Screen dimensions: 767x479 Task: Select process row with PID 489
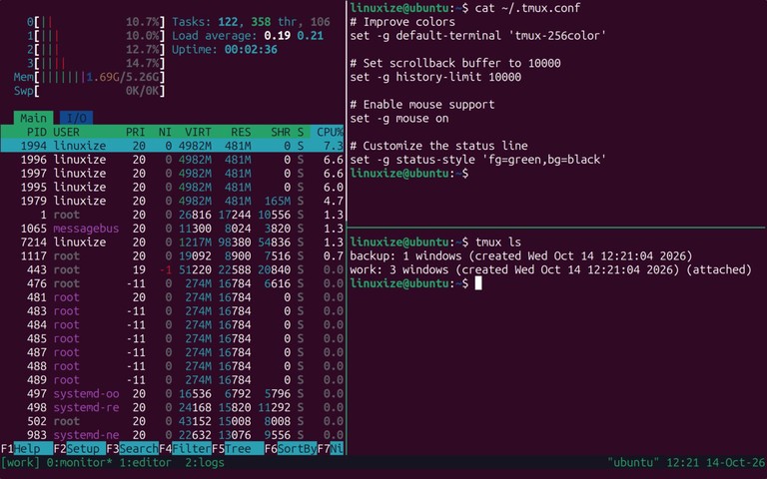tap(172, 380)
